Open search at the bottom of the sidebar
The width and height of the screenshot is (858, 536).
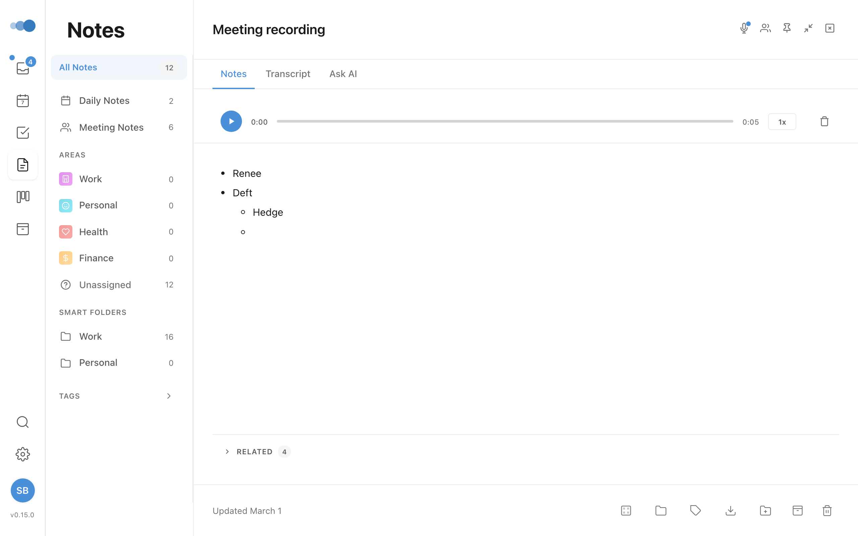(x=22, y=422)
